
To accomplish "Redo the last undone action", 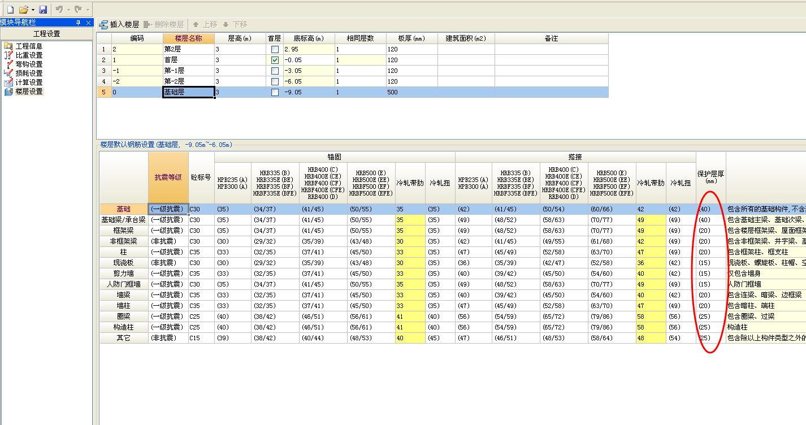I will click(x=78, y=10).
